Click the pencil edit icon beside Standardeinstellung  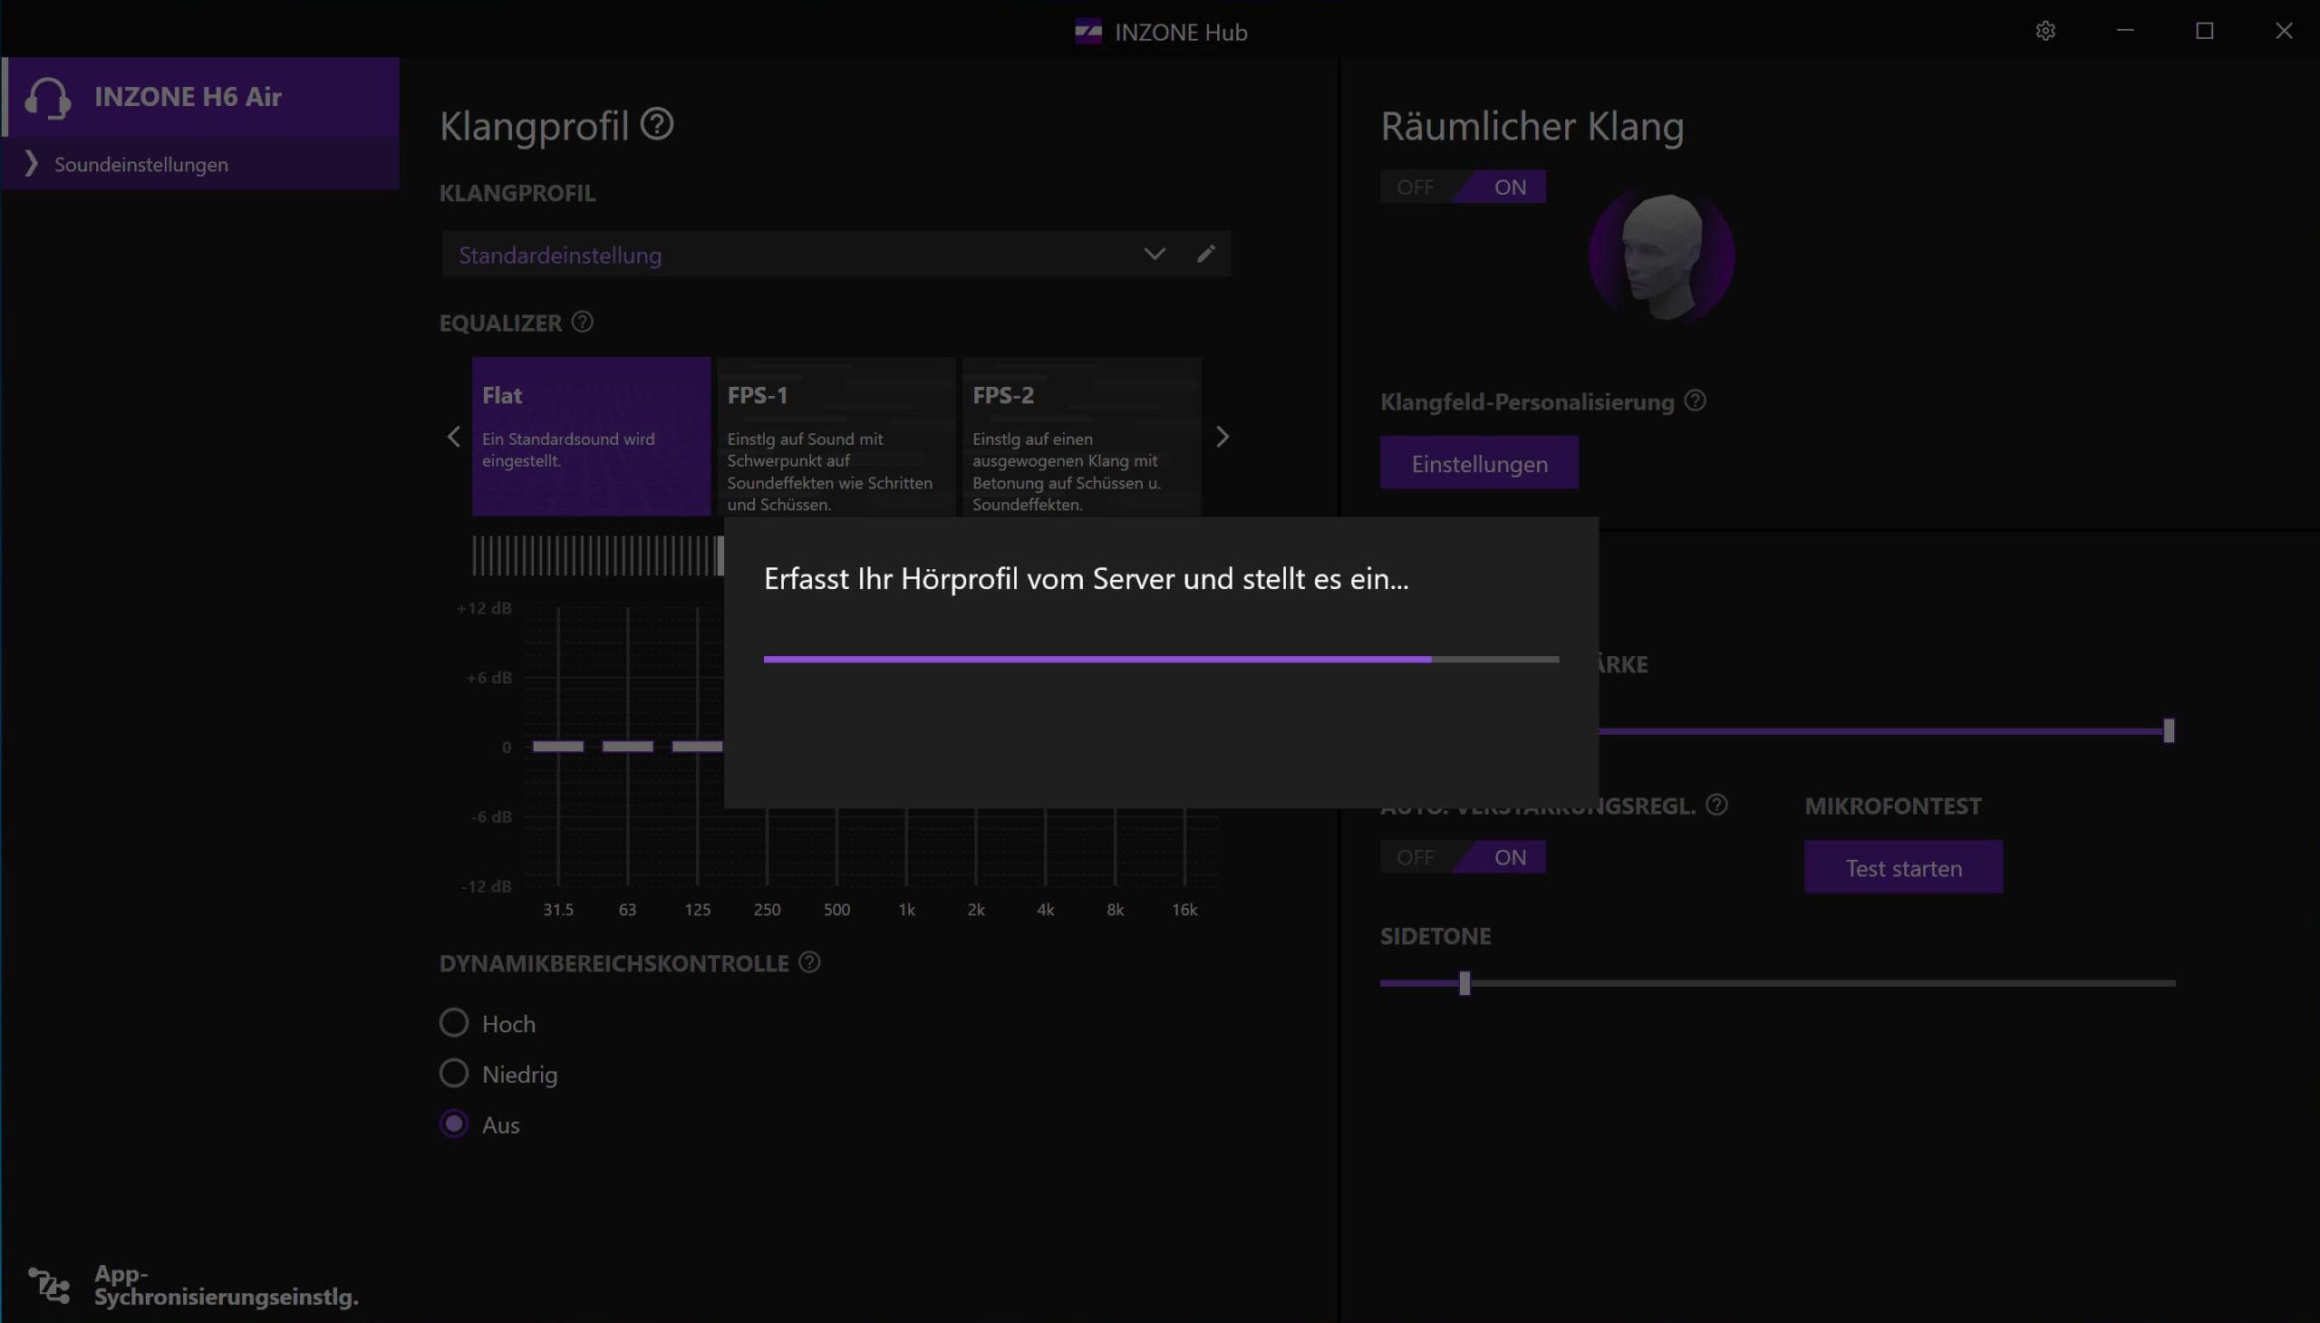(1205, 255)
